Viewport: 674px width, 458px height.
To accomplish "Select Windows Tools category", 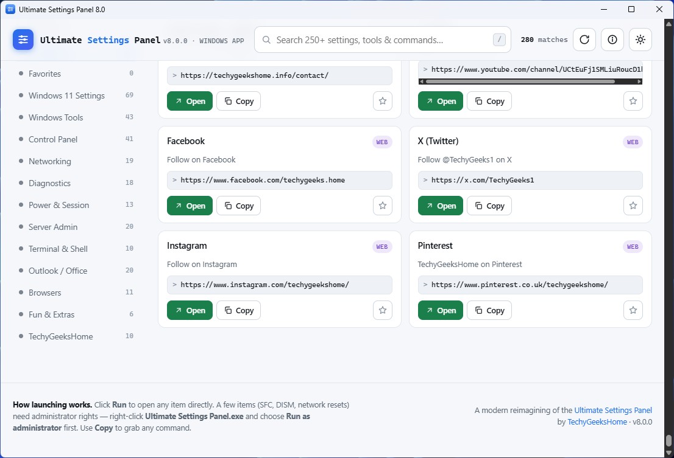I will 76,117.
